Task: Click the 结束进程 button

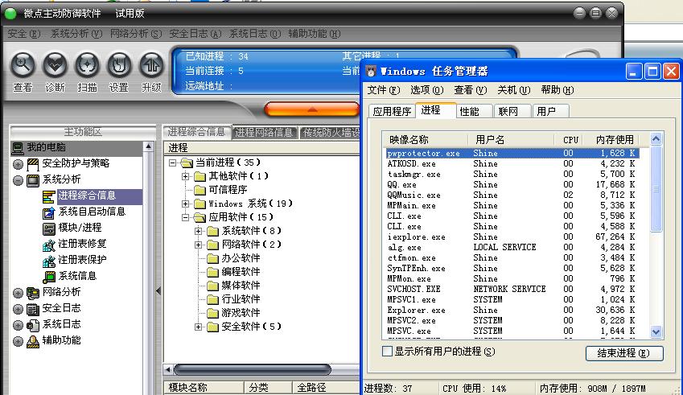Action: [x=624, y=353]
